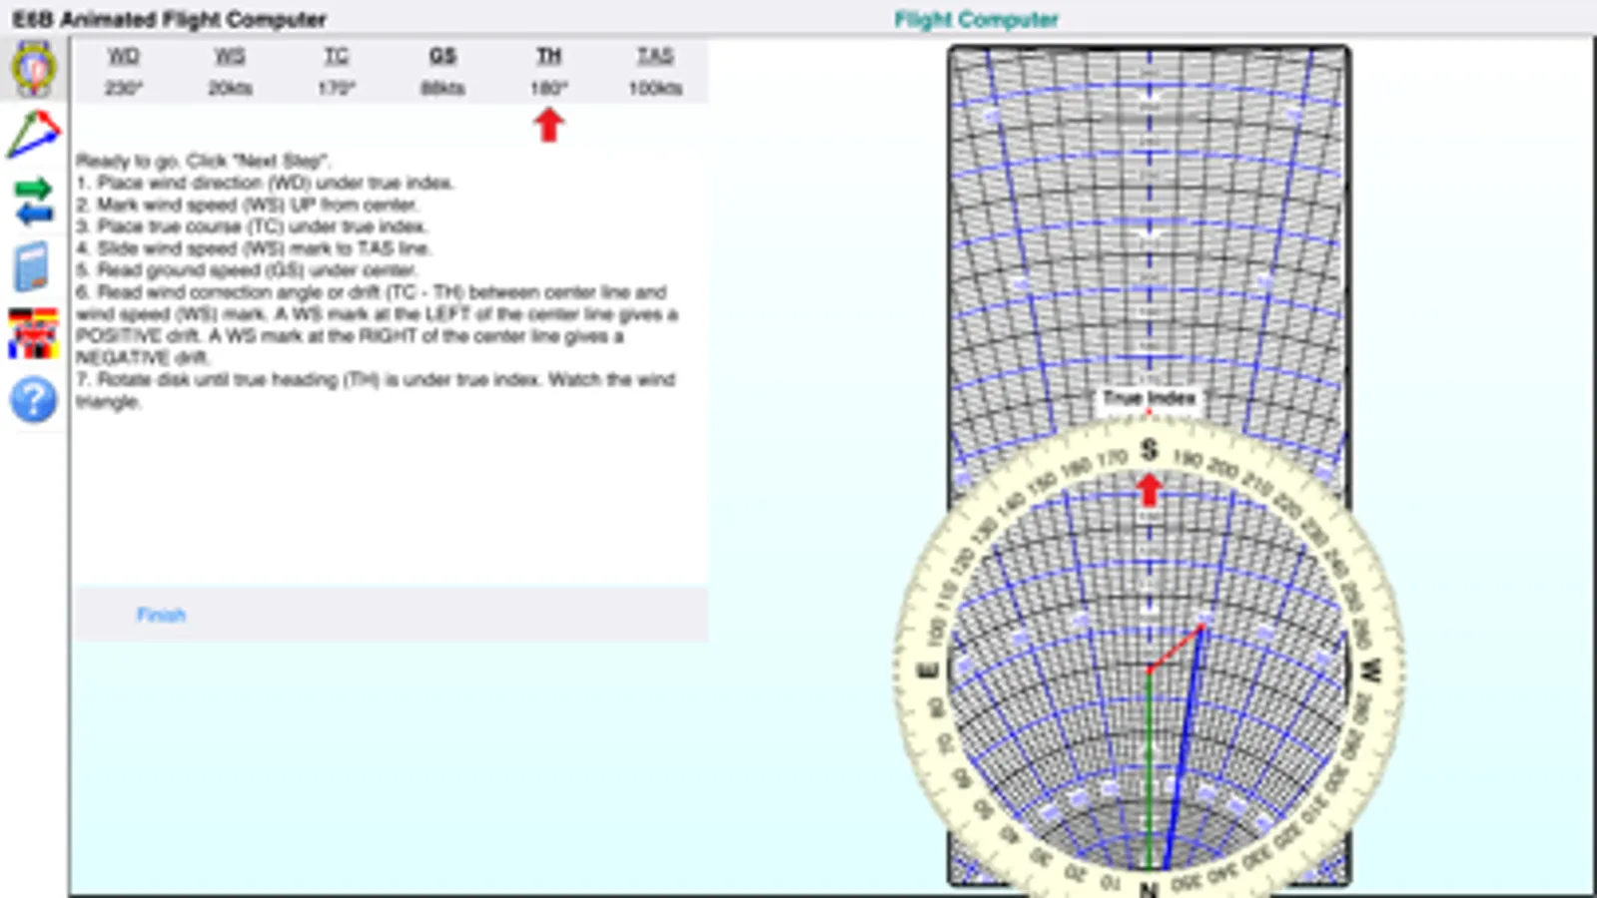Click the red wind vector line
Image resolution: width=1597 pixels, height=898 pixels.
click(1176, 649)
